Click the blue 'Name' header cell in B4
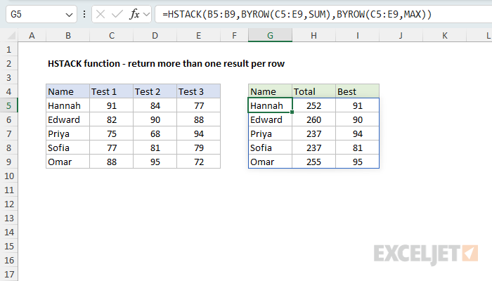492x281 pixels. click(x=67, y=91)
